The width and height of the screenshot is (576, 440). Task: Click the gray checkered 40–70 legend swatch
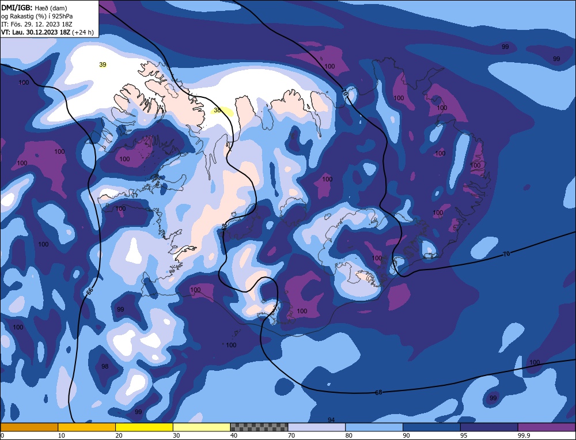coord(259,427)
